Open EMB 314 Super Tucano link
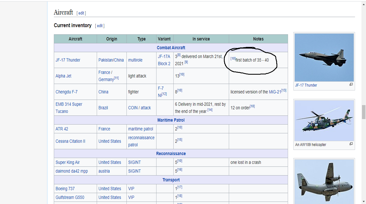This screenshot has width=366, height=204. (69, 108)
